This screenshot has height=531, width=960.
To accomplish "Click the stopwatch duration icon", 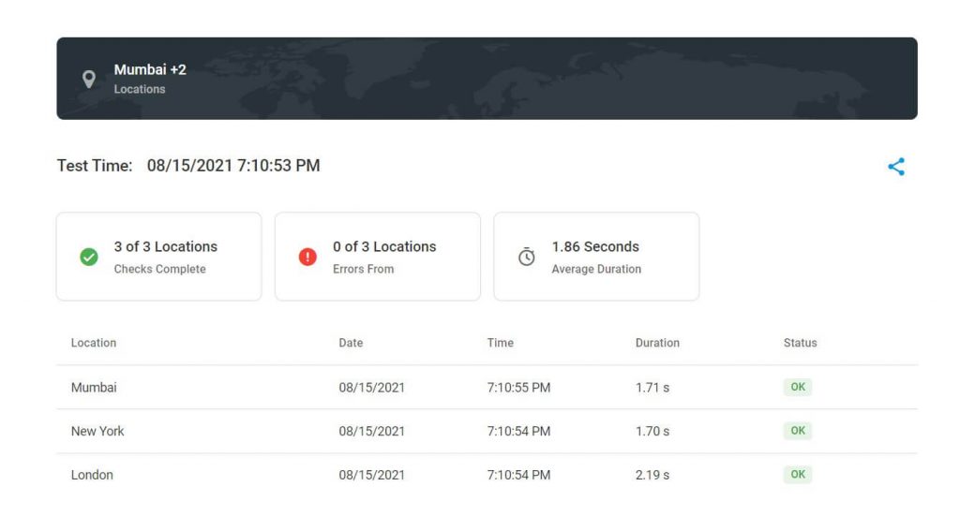I will tap(527, 257).
